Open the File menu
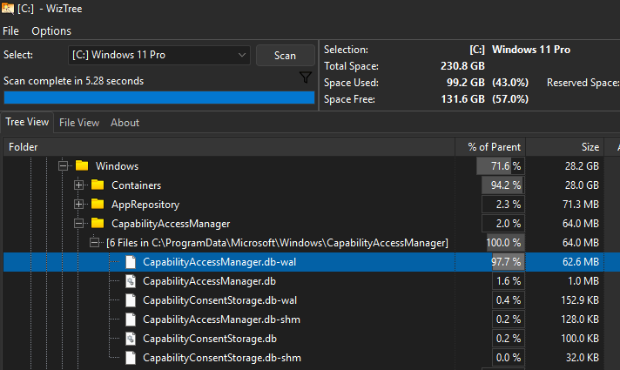The width and height of the screenshot is (620, 370). click(x=10, y=30)
